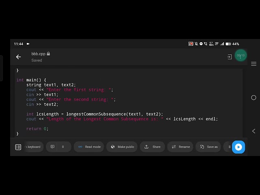The width and height of the screenshot is (260, 195).
Task: Click the "Length of the Longest Common Subsequence" string
Action: coord(105,119)
